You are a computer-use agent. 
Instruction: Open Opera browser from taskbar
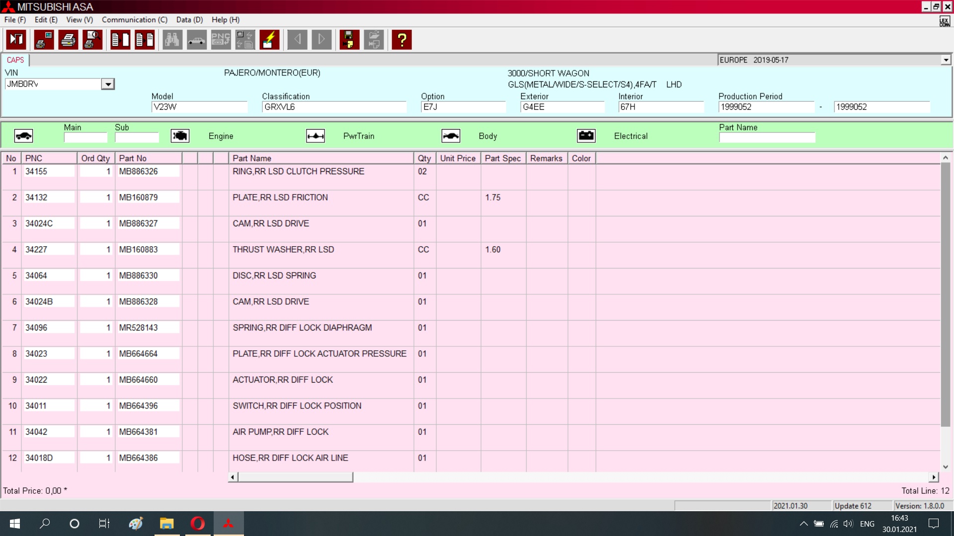197,524
